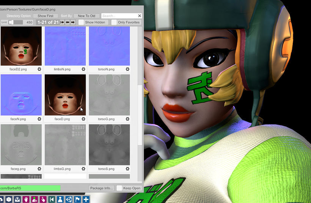Click the cube icon in bottom toolbar
The image size is (311, 203).
point(8,199)
